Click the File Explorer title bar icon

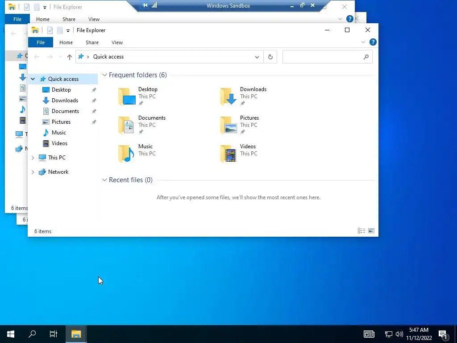[35, 30]
